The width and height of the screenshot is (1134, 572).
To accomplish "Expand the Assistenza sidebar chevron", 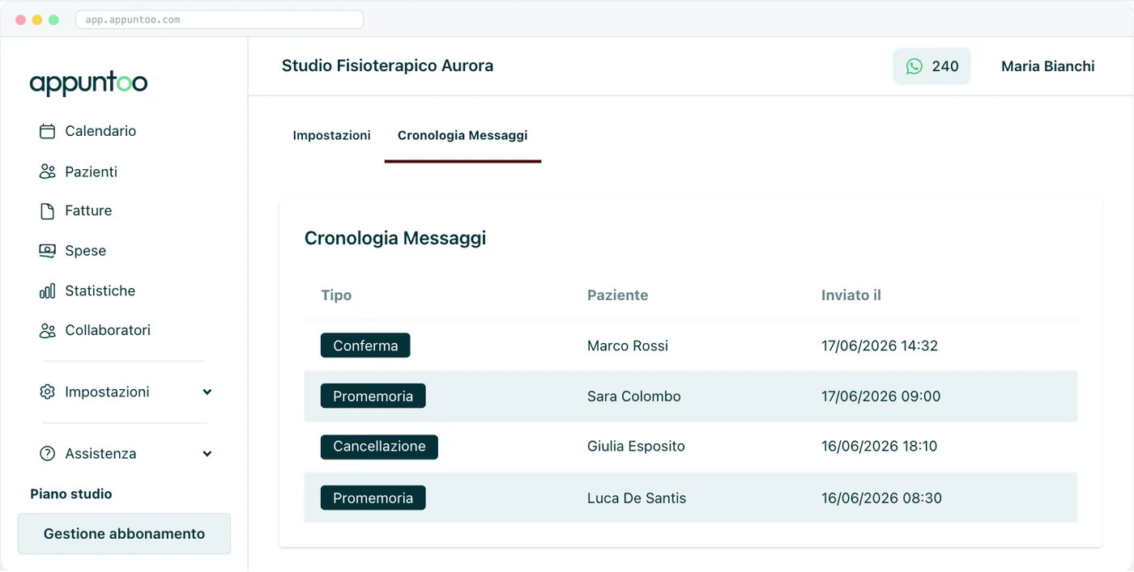I will tap(207, 454).
